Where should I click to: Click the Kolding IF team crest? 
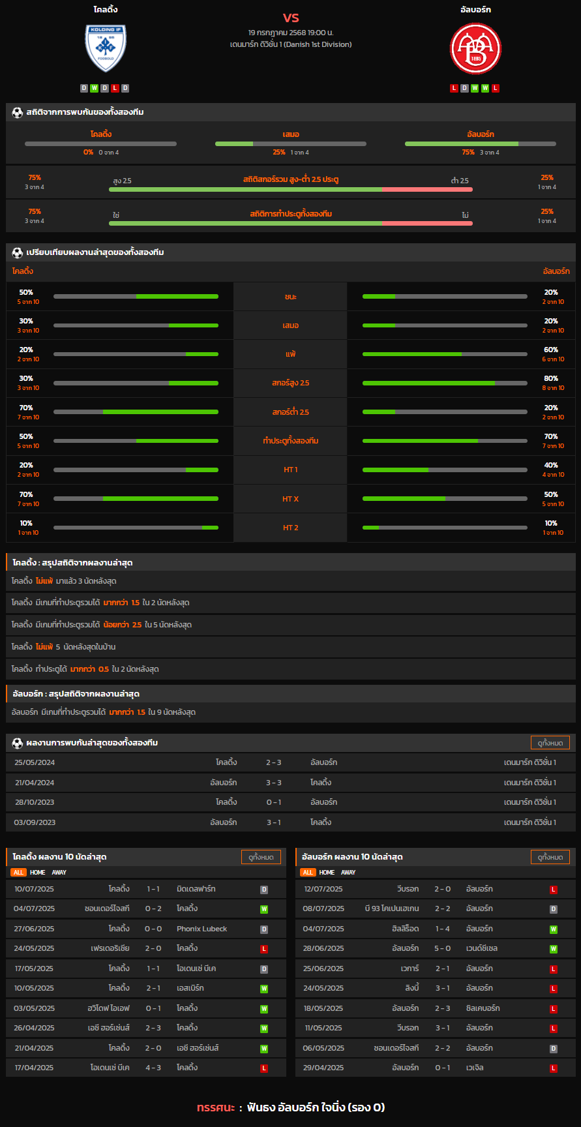(x=106, y=48)
